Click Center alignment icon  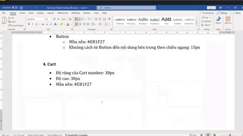pos(80,24)
